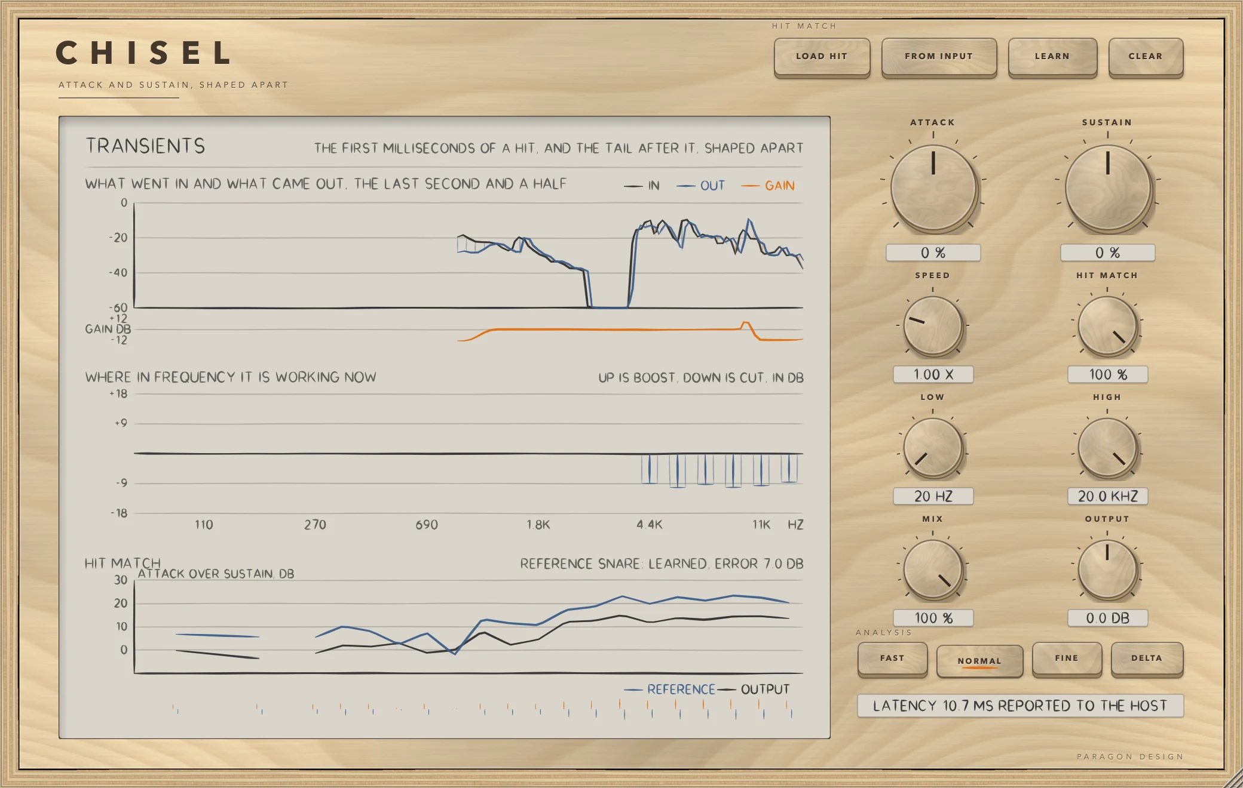This screenshot has width=1243, height=788.
Task: Click the Sustain knob
Action: [x=1108, y=187]
